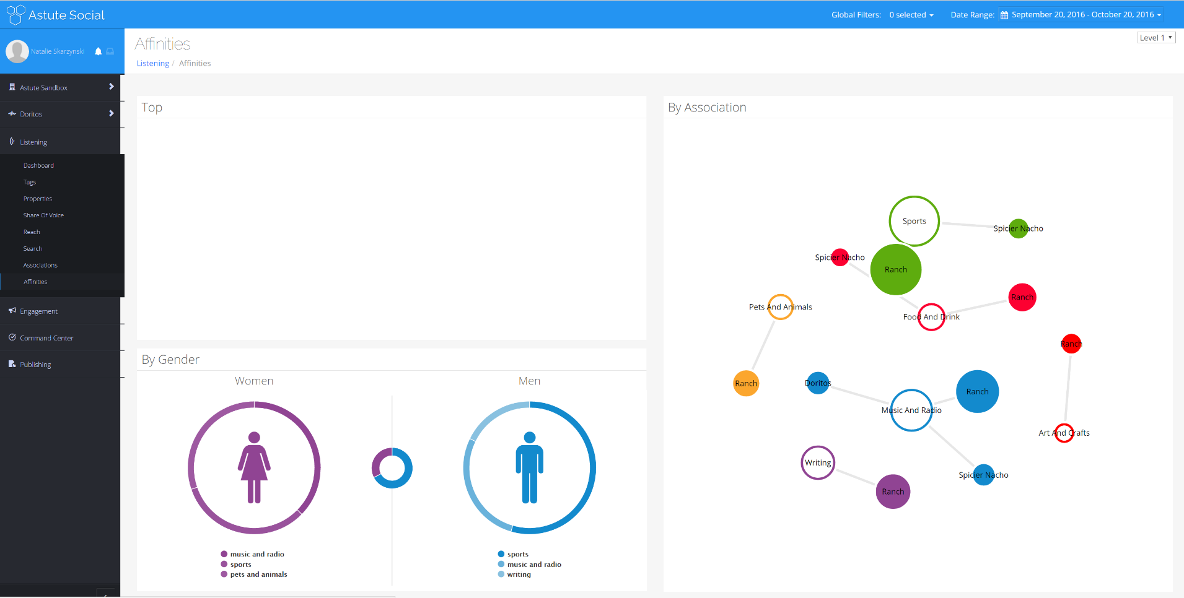Select the Art And Crafts node
The image size is (1184, 598).
(x=1064, y=433)
